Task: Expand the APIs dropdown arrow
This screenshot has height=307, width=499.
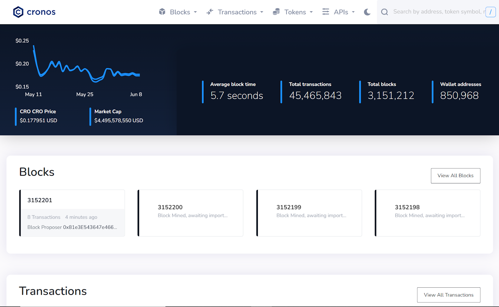Action: coord(353,12)
